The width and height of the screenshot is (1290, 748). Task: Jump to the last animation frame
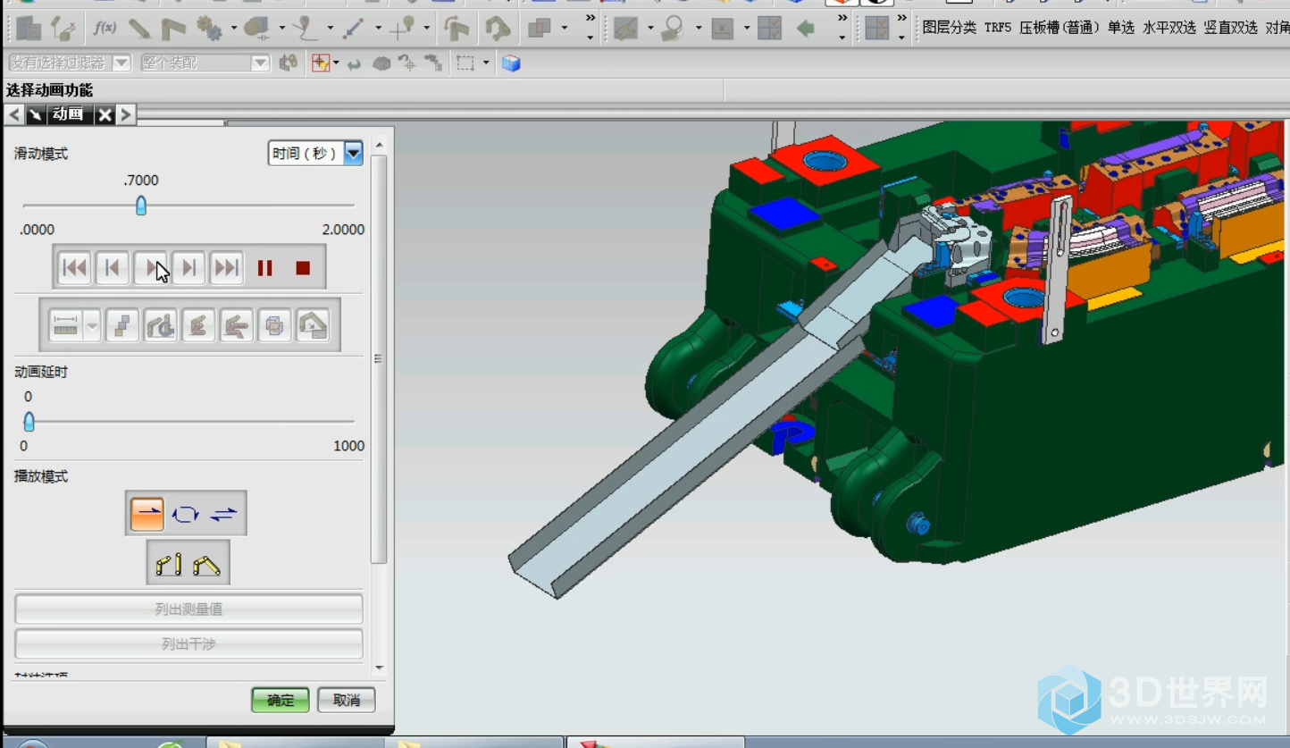click(x=227, y=267)
